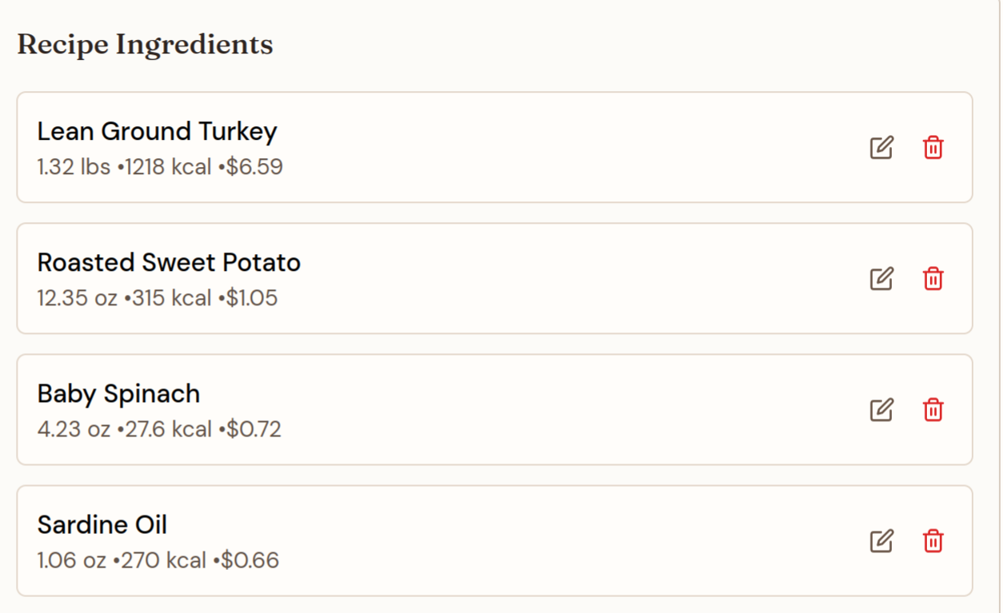Viewport: 1003px width, 613px height.
Task: Click the Lean Ground Turkey name text
Action: tap(157, 131)
